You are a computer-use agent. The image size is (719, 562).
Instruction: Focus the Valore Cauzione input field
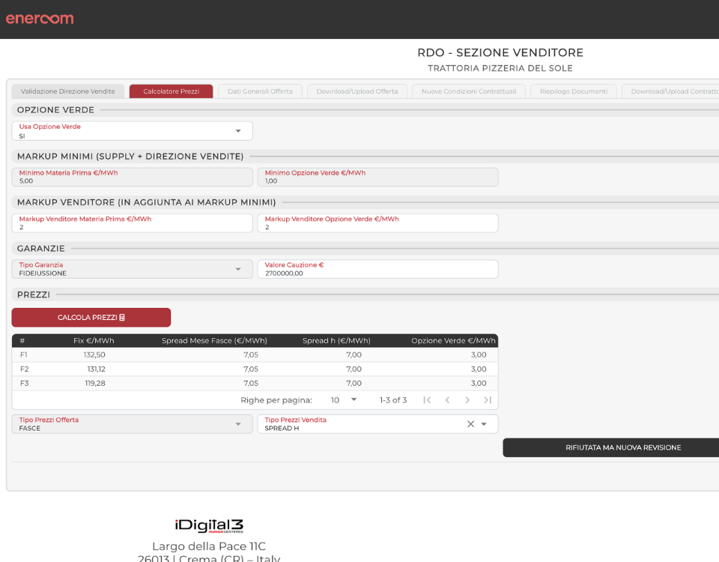click(377, 270)
